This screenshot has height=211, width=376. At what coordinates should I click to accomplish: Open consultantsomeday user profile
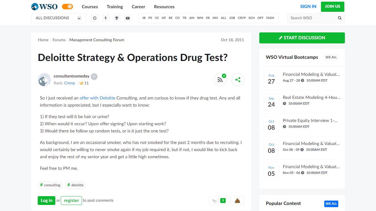click(x=72, y=76)
